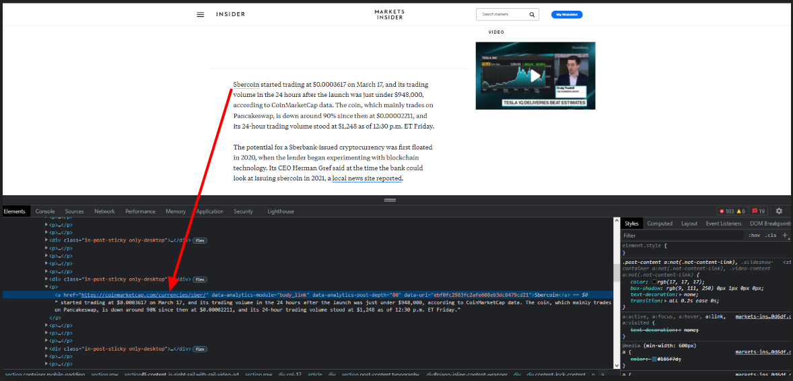The height and width of the screenshot is (381, 793).
Task: Open the hamburger menu in the site header
Action: [201, 15]
